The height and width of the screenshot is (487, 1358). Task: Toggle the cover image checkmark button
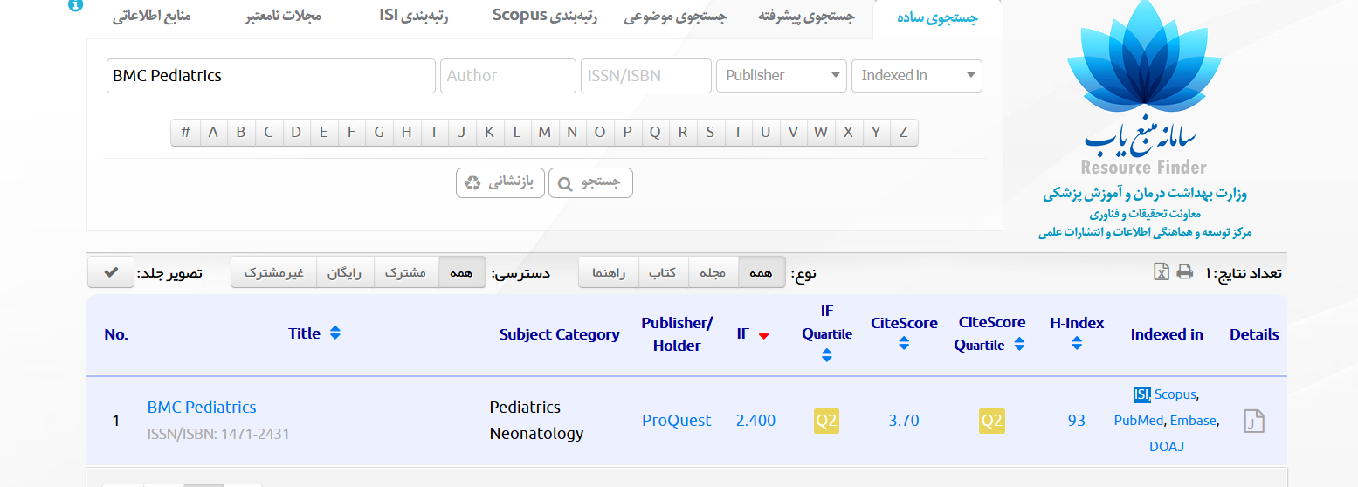tap(111, 272)
